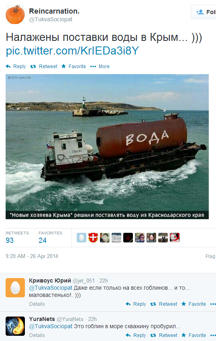Favorite YuraNets's reply
Viewport: 216px width, 341px height.
194,335
